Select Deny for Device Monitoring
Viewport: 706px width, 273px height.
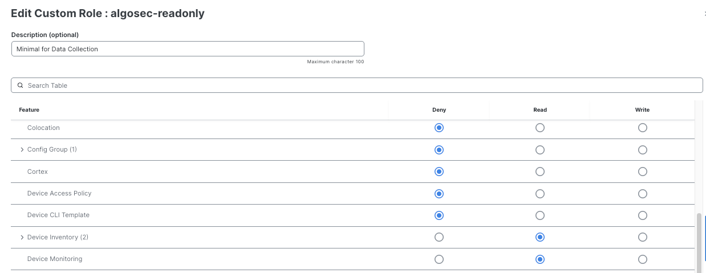[x=439, y=259]
